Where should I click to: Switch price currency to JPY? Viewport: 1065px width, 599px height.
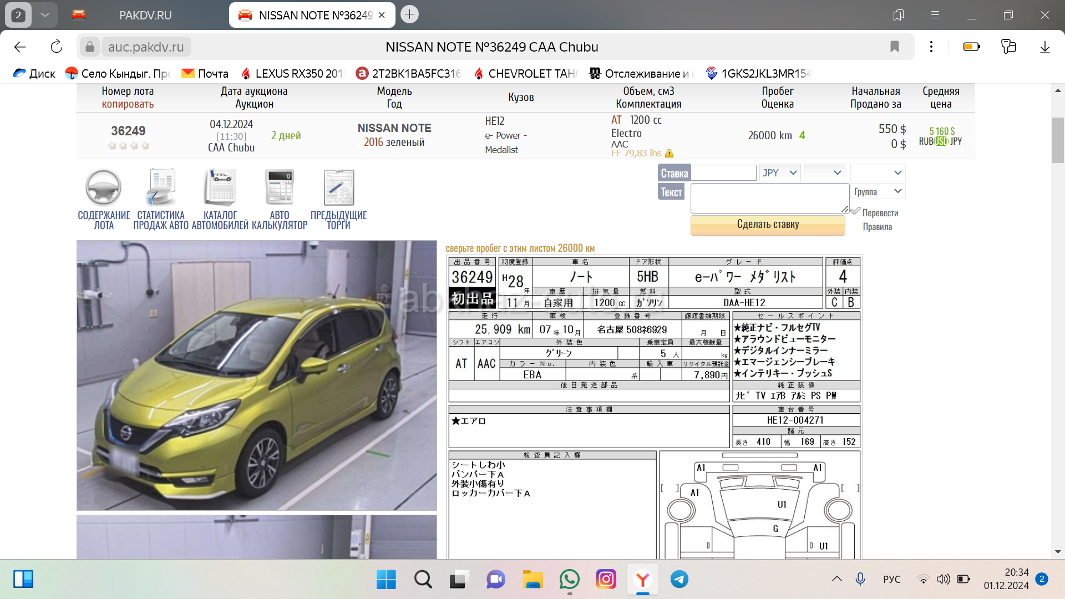click(x=956, y=141)
